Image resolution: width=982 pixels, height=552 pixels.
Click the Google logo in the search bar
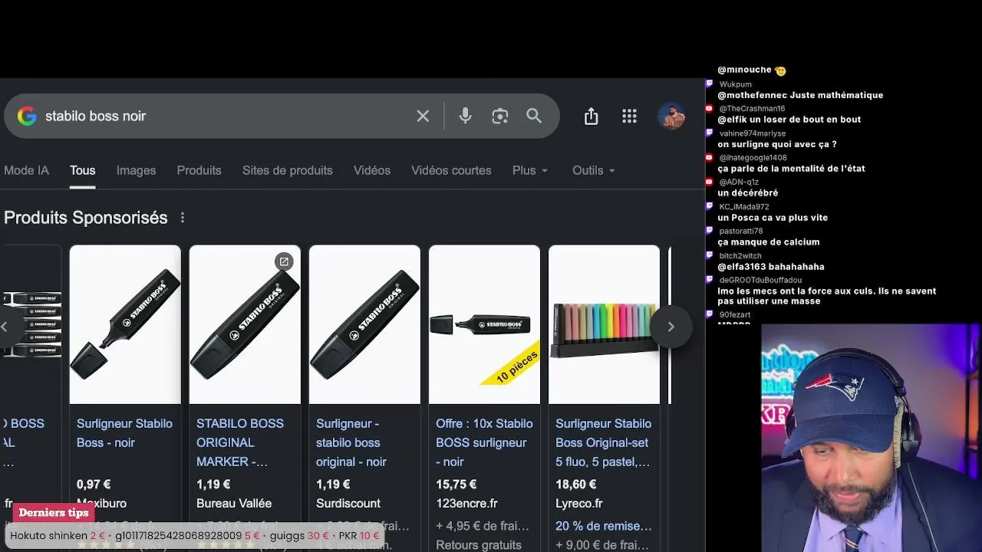27,116
